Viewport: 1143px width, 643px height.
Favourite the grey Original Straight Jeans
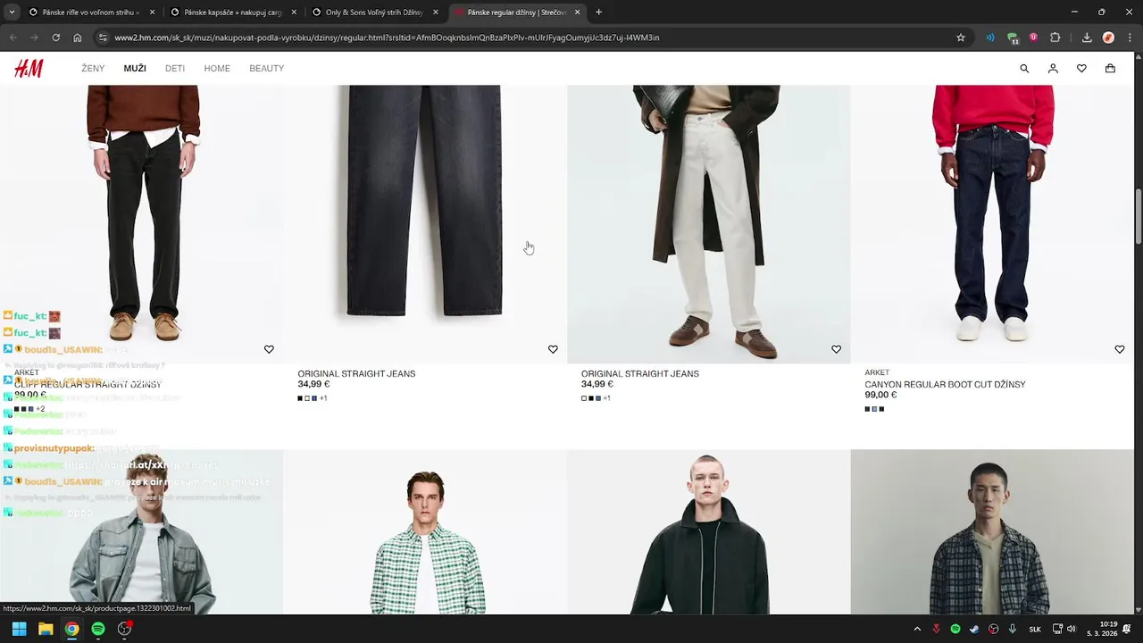pyautogui.click(x=553, y=349)
